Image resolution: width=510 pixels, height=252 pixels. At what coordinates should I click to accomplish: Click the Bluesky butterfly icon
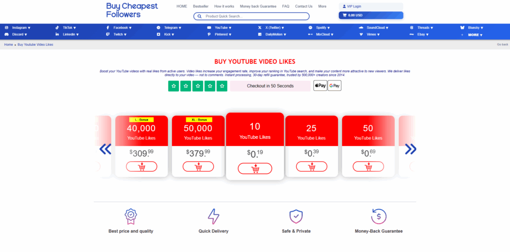462,27
